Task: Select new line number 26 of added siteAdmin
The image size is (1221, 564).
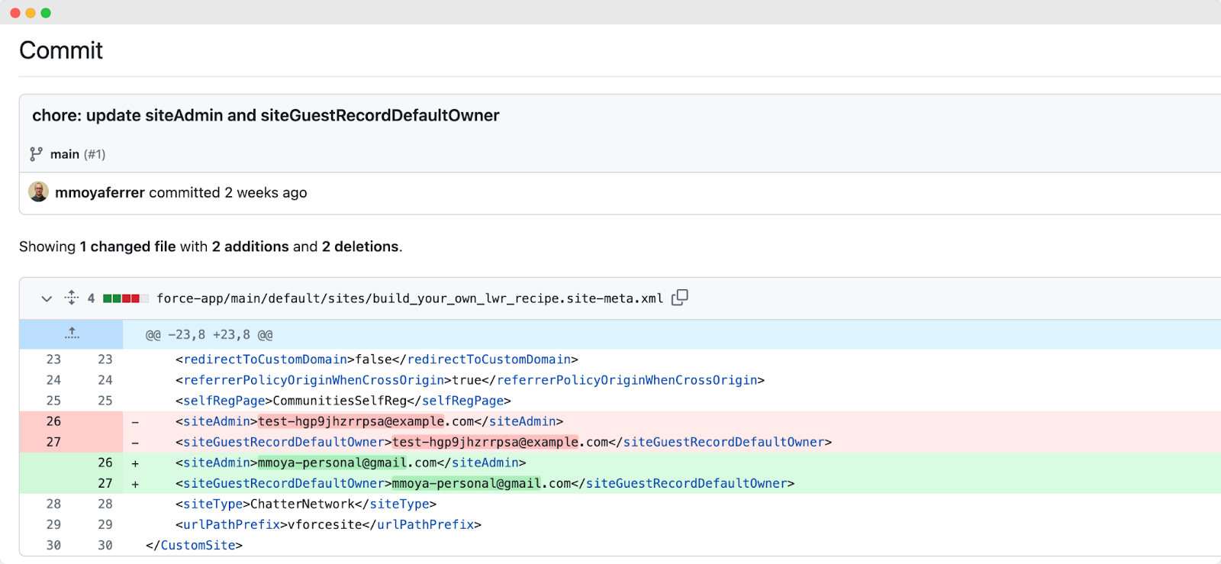Action: (105, 462)
